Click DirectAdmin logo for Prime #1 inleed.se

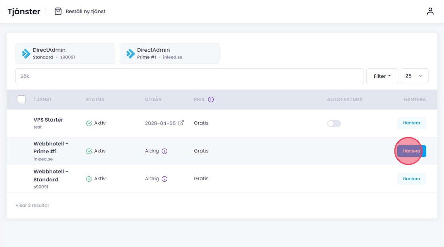pyautogui.click(x=130, y=54)
